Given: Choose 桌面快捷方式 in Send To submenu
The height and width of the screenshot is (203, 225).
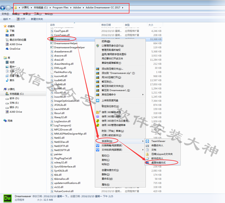Looking at the screenshot, I should point(159,163).
